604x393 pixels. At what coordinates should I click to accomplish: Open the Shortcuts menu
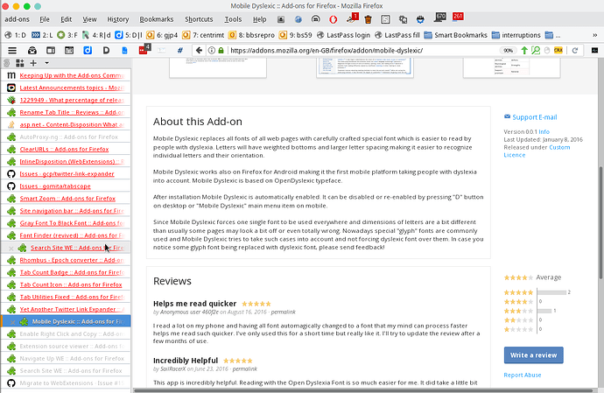tap(199, 19)
